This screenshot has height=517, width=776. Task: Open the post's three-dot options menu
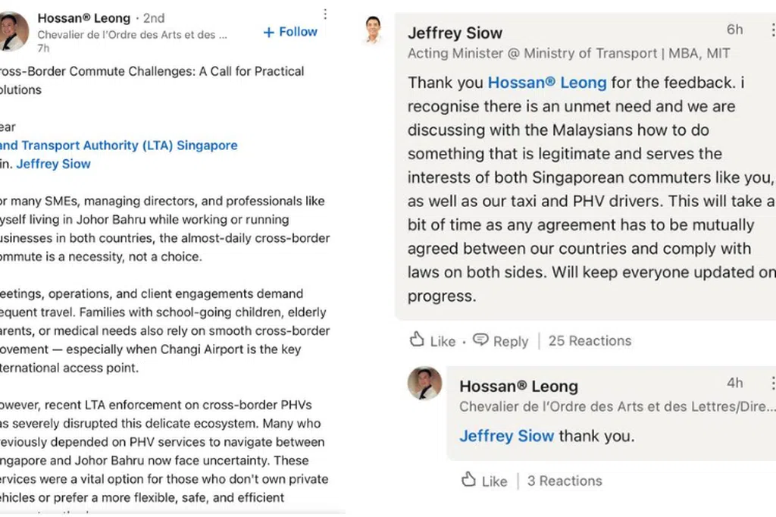pyautogui.click(x=325, y=14)
